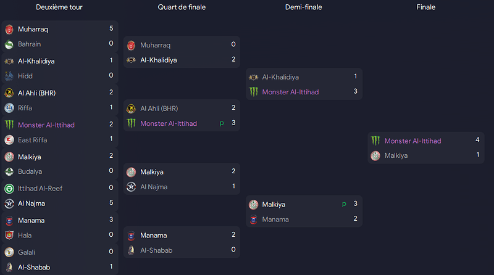Viewport: 494px width, 275px height.
Task: Click the Riffa club badge
Action: [9, 109]
